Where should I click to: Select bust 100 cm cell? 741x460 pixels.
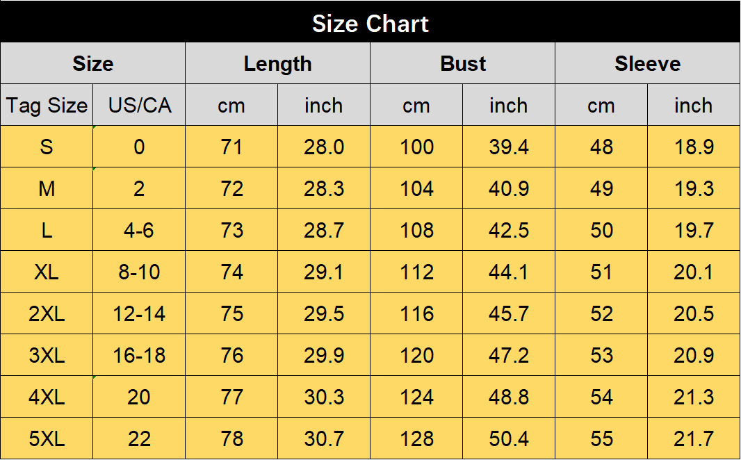coord(416,147)
